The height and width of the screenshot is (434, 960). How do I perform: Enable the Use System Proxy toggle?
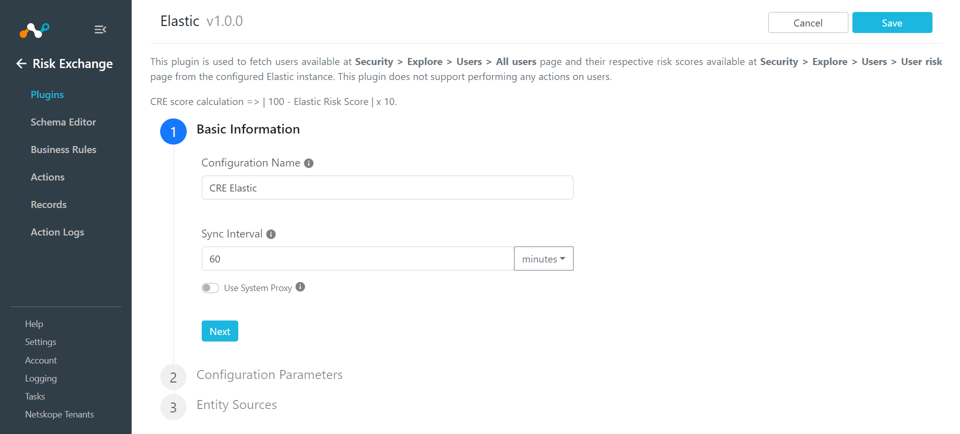210,288
